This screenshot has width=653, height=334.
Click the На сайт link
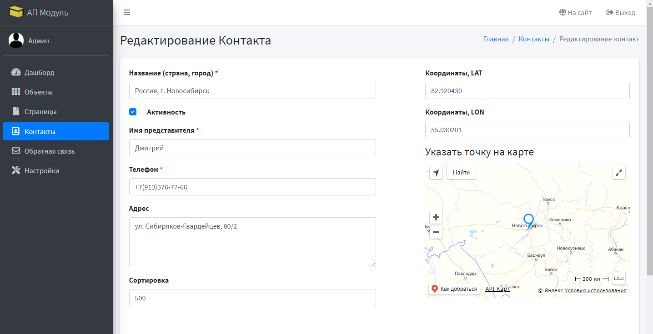pos(576,12)
